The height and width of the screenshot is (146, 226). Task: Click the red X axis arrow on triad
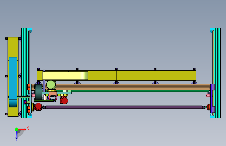22,129
